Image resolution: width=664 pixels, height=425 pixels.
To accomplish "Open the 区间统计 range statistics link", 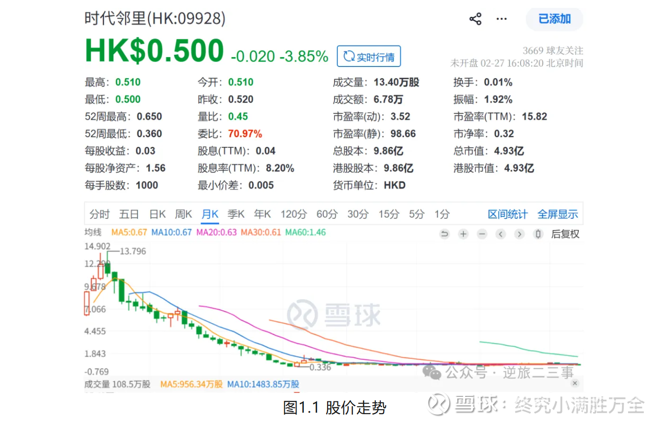I will pyautogui.click(x=507, y=214).
